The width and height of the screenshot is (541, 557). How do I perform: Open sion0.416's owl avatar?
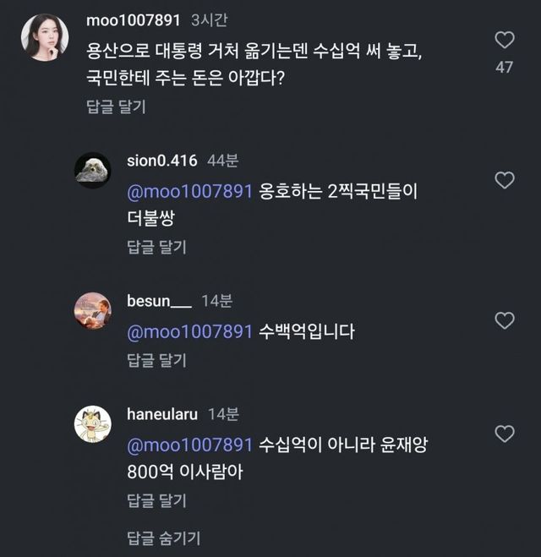[92, 170]
